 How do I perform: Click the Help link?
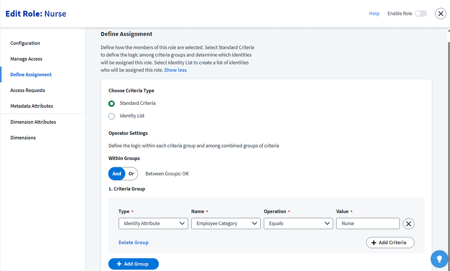point(374,13)
